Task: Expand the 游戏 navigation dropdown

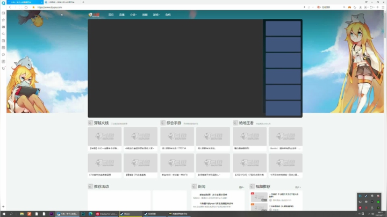Action: point(156,15)
